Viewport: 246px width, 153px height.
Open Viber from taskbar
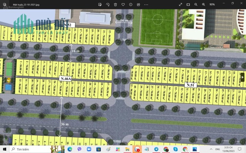(x=79, y=149)
